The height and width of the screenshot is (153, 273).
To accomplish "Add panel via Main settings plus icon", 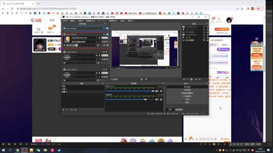I will point(104,28).
